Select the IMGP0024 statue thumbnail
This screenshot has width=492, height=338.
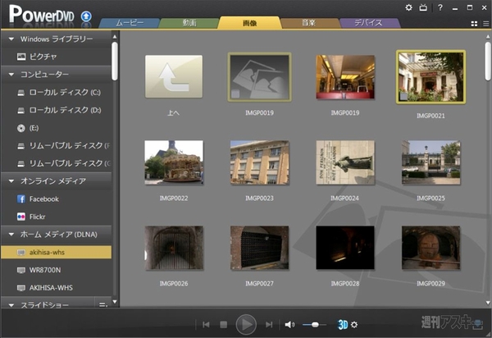[345, 162]
